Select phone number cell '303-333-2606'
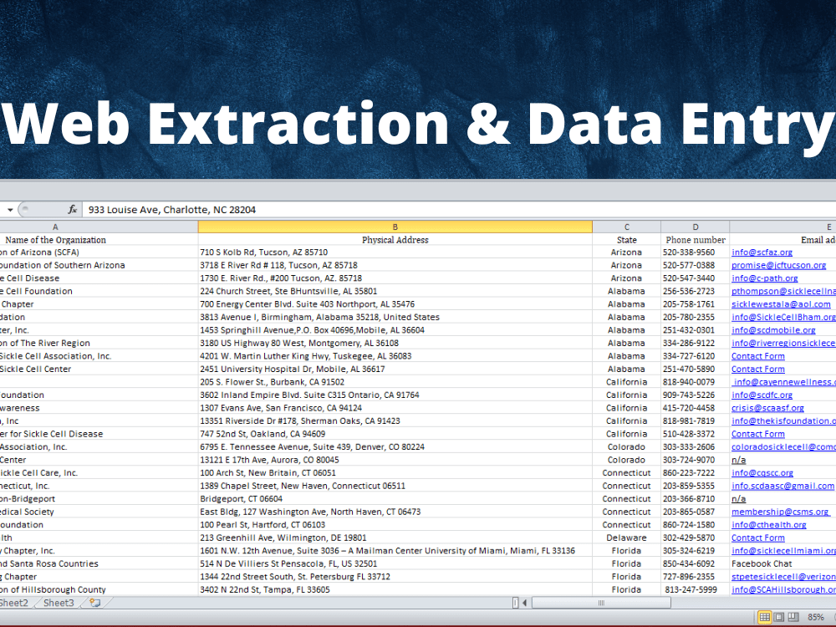 tap(696, 446)
